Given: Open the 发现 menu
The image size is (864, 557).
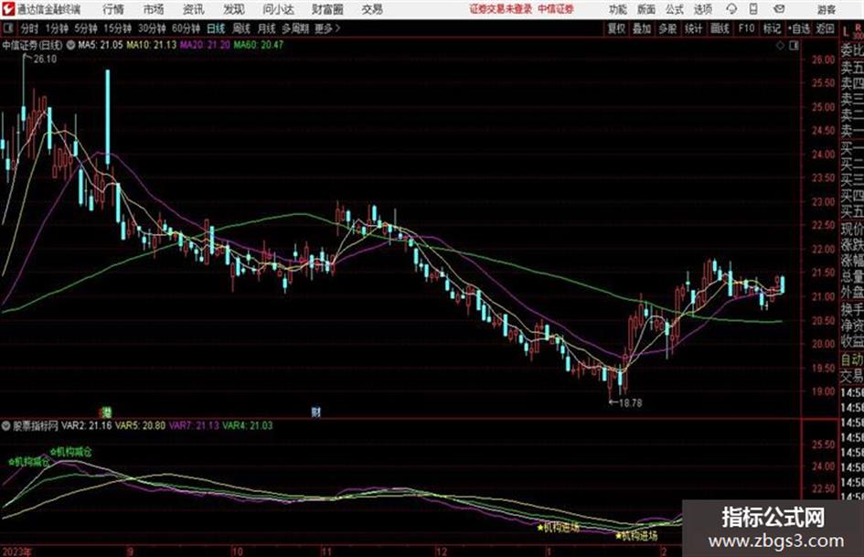Looking at the screenshot, I should [x=234, y=9].
